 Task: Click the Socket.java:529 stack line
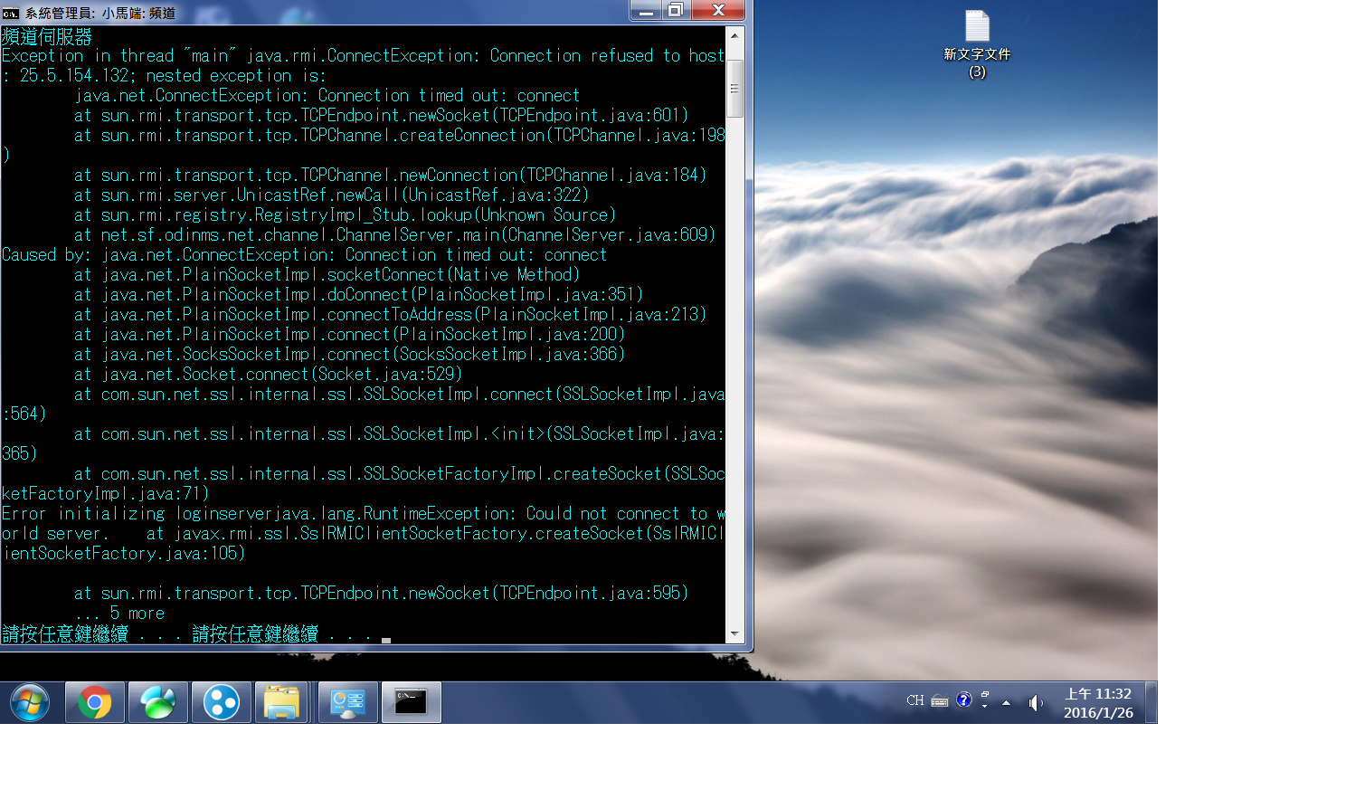coord(269,375)
